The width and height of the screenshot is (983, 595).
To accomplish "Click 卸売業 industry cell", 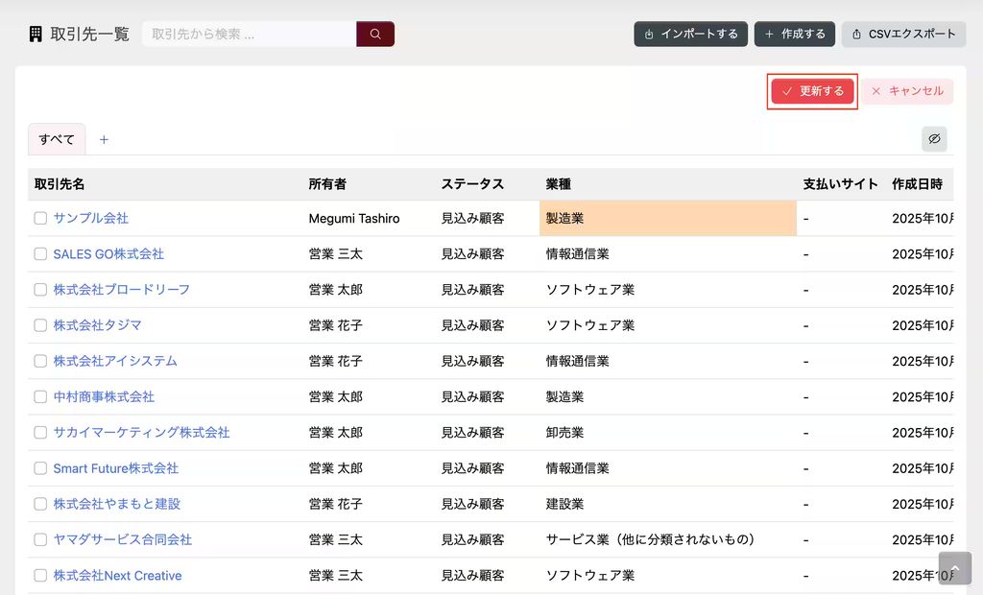I will tap(564, 433).
